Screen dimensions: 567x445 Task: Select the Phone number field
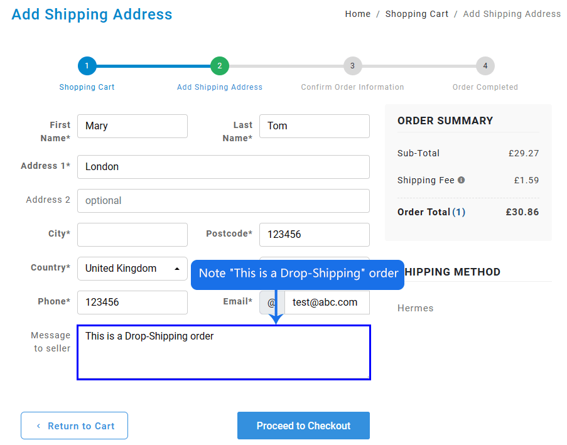pyautogui.click(x=132, y=303)
